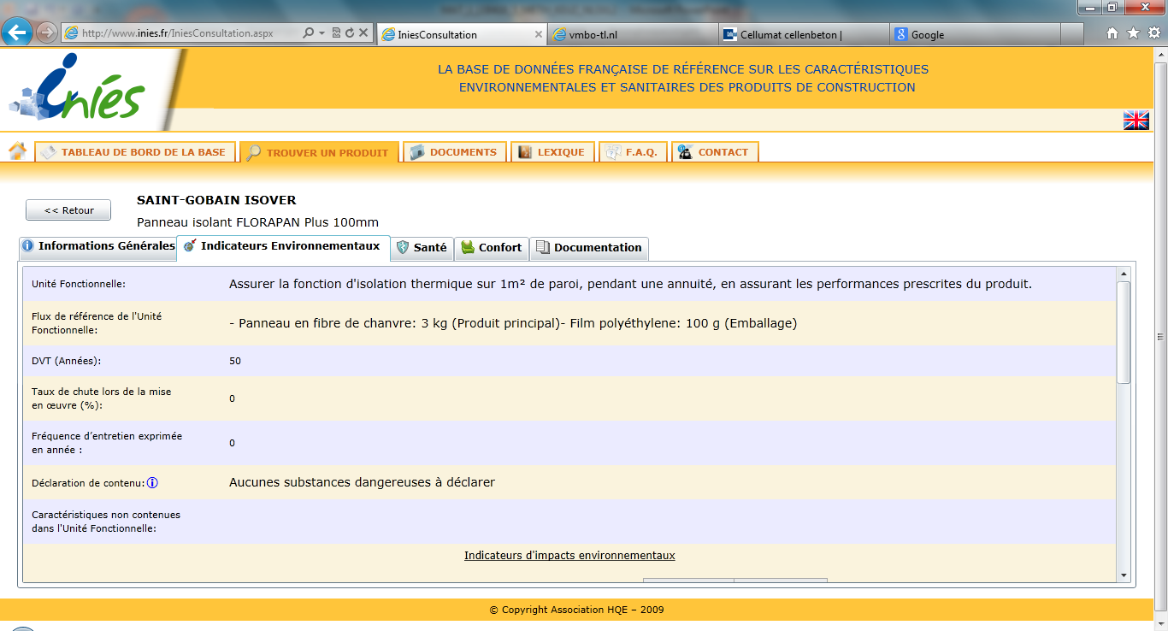Screen dimensions: 1168x631
Task: Select the Informations Générales tab
Action: (97, 246)
